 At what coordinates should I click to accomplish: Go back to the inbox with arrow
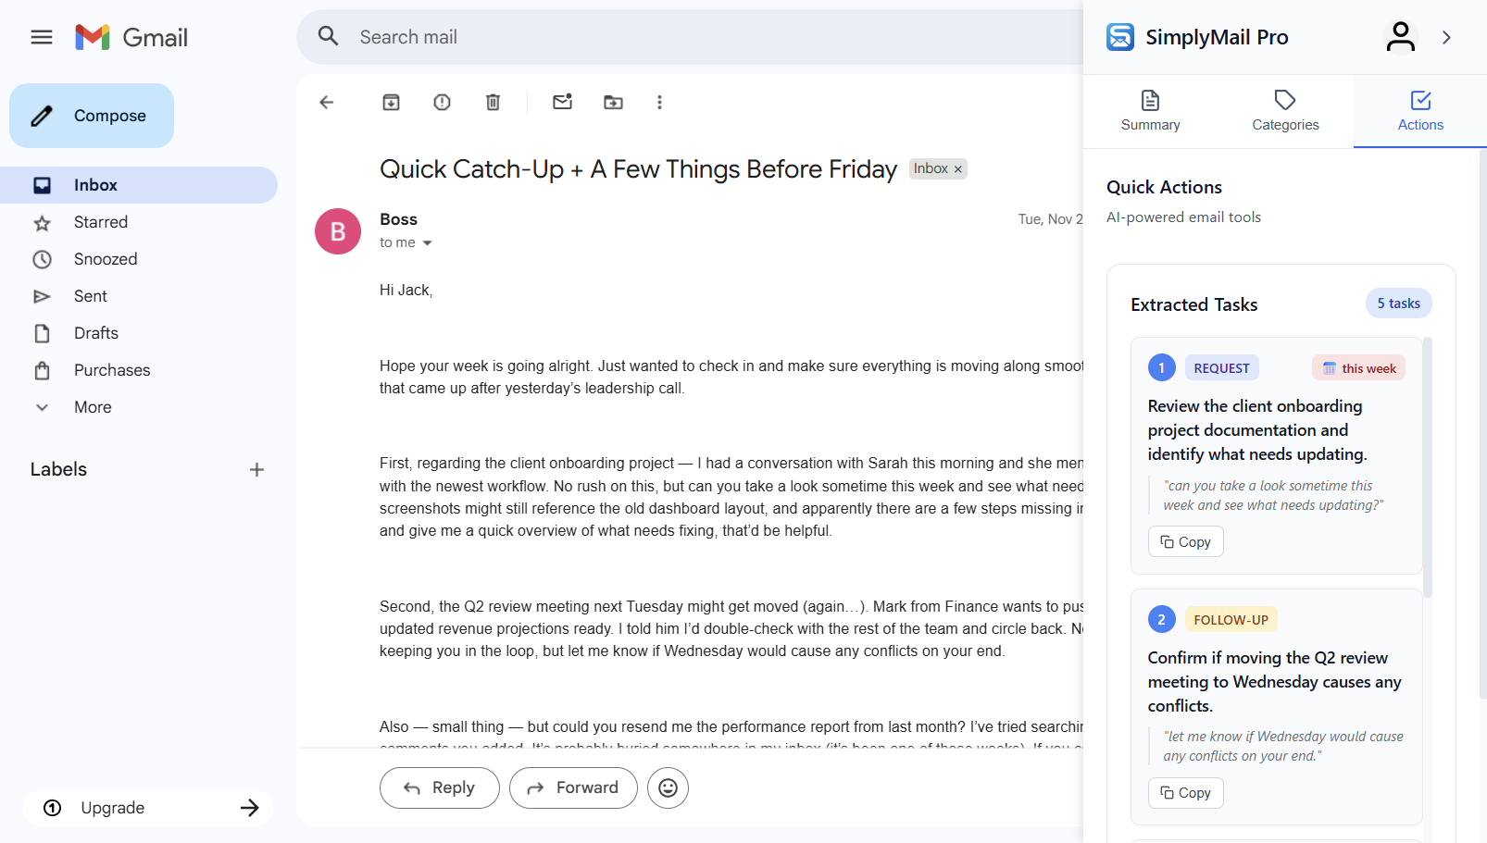[x=326, y=102]
